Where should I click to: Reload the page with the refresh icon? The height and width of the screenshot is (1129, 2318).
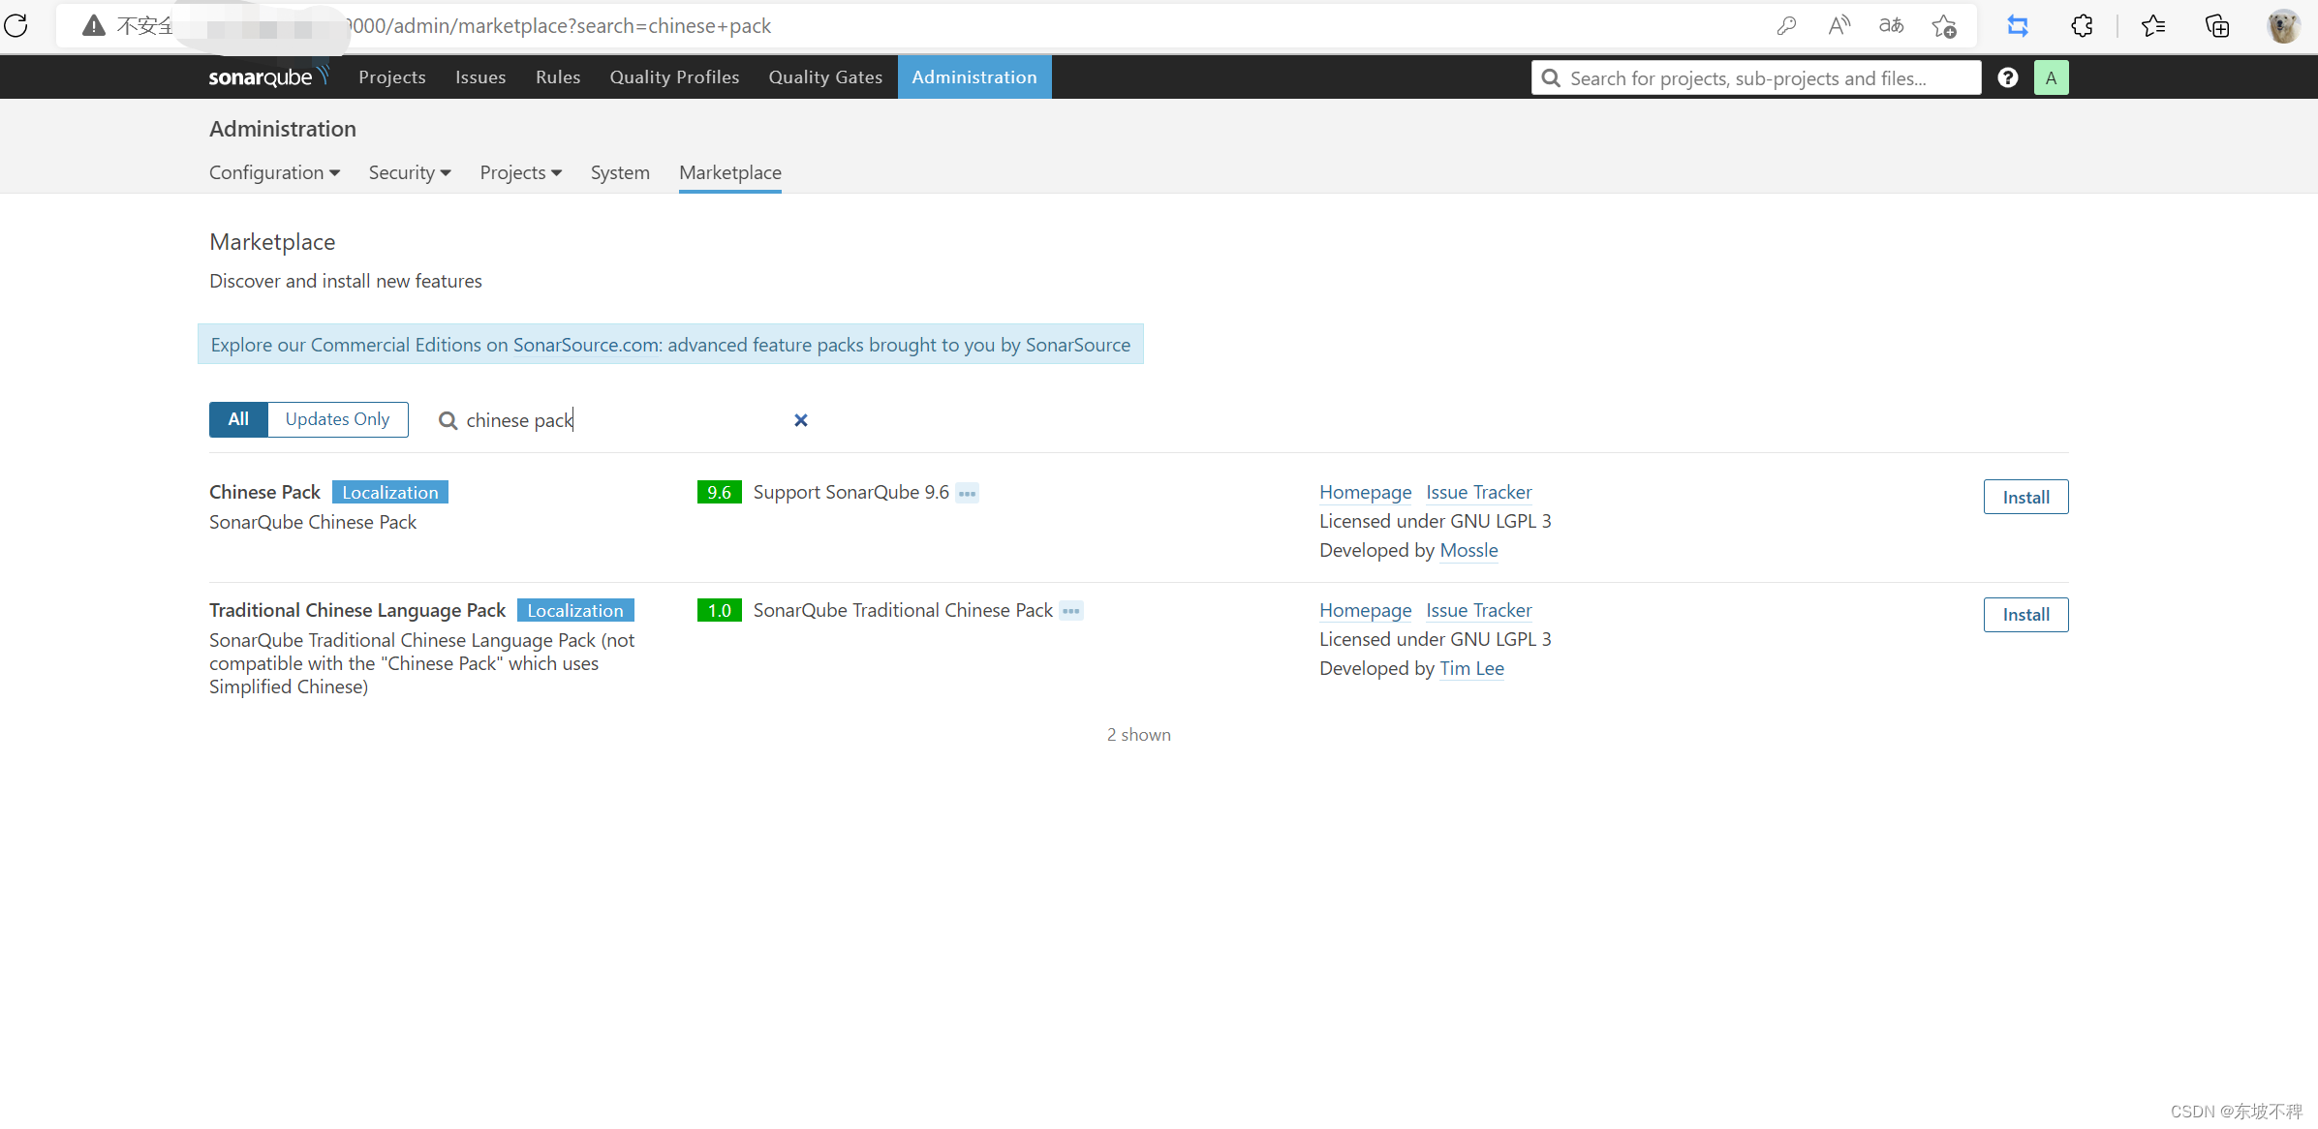15,26
